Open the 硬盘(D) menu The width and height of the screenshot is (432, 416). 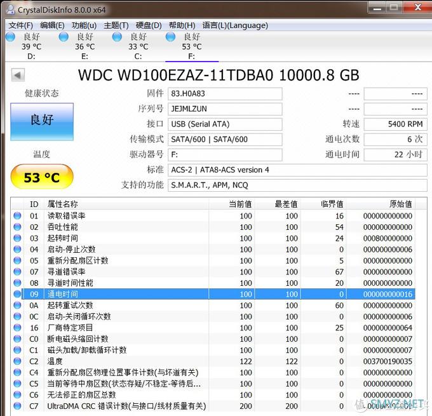[149, 25]
